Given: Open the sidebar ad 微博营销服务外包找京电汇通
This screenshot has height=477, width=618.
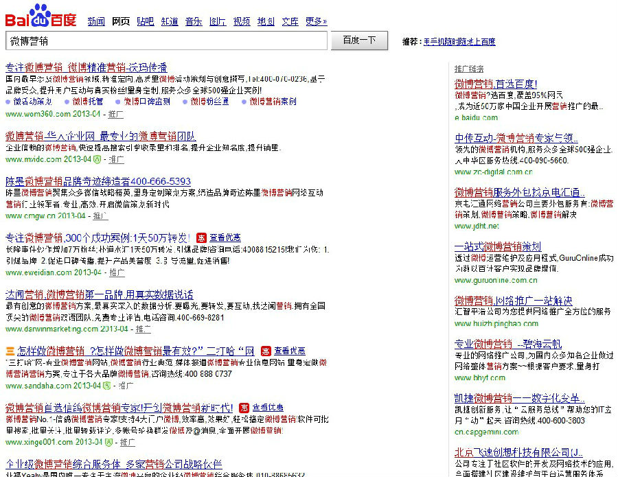Looking at the screenshot, I should pyautogui.click(x=520, y=193).
